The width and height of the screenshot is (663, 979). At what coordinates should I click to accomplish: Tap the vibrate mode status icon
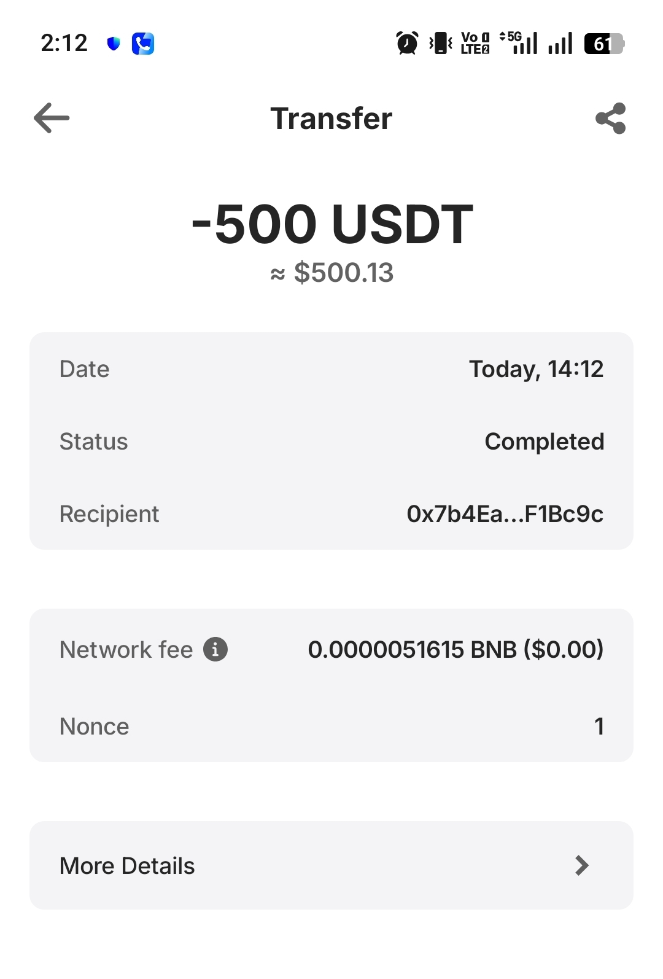(441, 44)
